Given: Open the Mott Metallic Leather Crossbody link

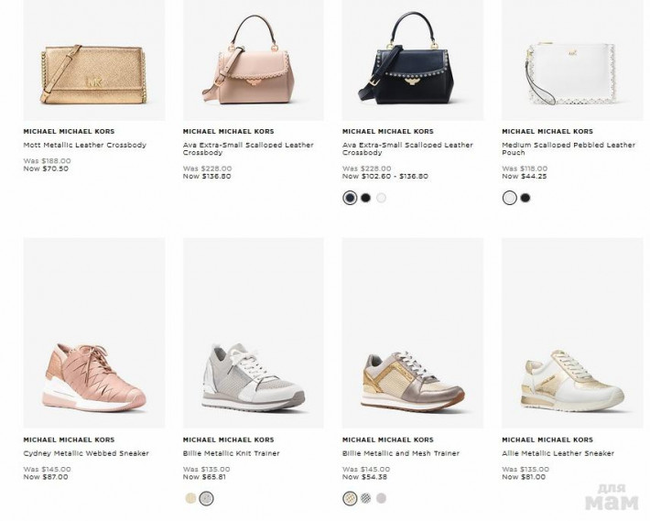Looking at the screenshot, I should (x=84, y=145).
